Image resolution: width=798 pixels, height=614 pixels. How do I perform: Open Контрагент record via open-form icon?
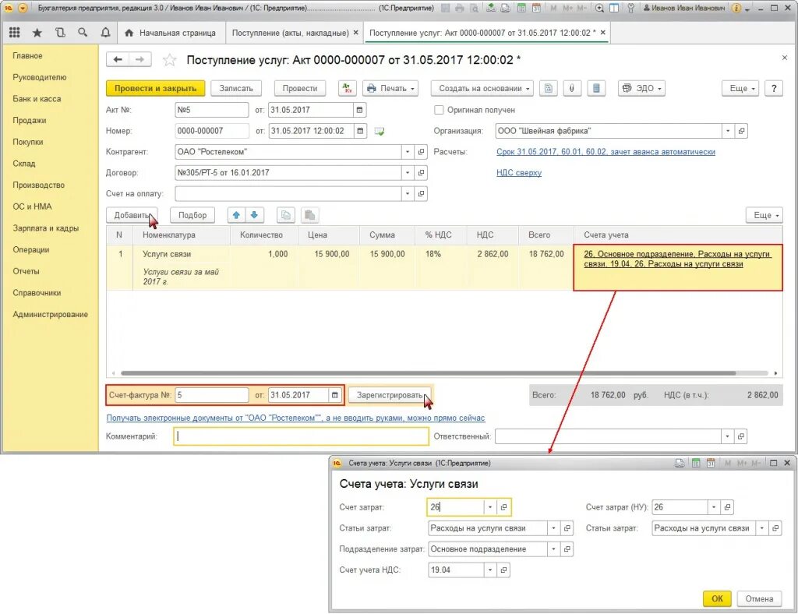421,152
